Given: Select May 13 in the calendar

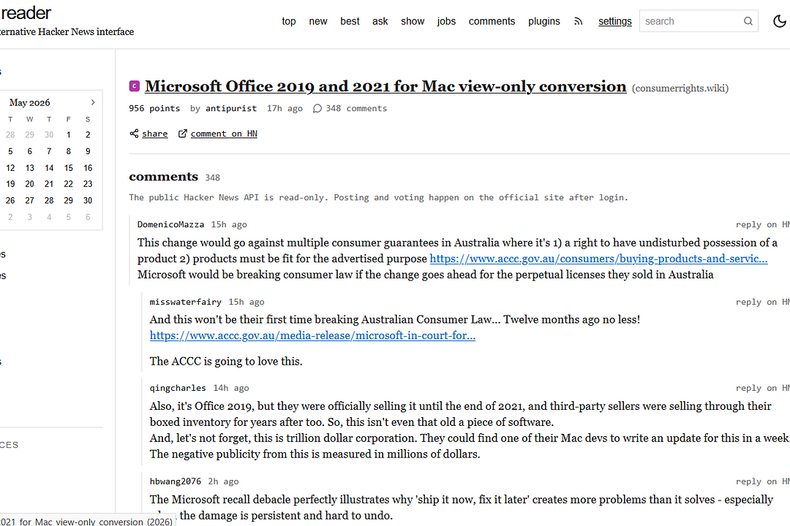Looking at the screenshot, I should pyautogui.click(x=30, y=168).
